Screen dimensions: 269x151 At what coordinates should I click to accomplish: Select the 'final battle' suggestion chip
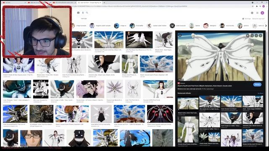click(x=137, y=26)
